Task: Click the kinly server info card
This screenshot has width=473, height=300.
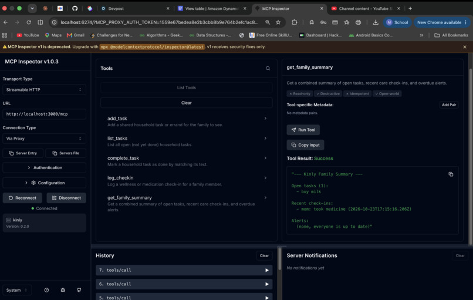Action: point(44,223)
